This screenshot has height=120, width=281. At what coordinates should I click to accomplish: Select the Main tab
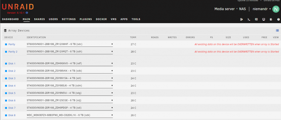click(26, 19)
